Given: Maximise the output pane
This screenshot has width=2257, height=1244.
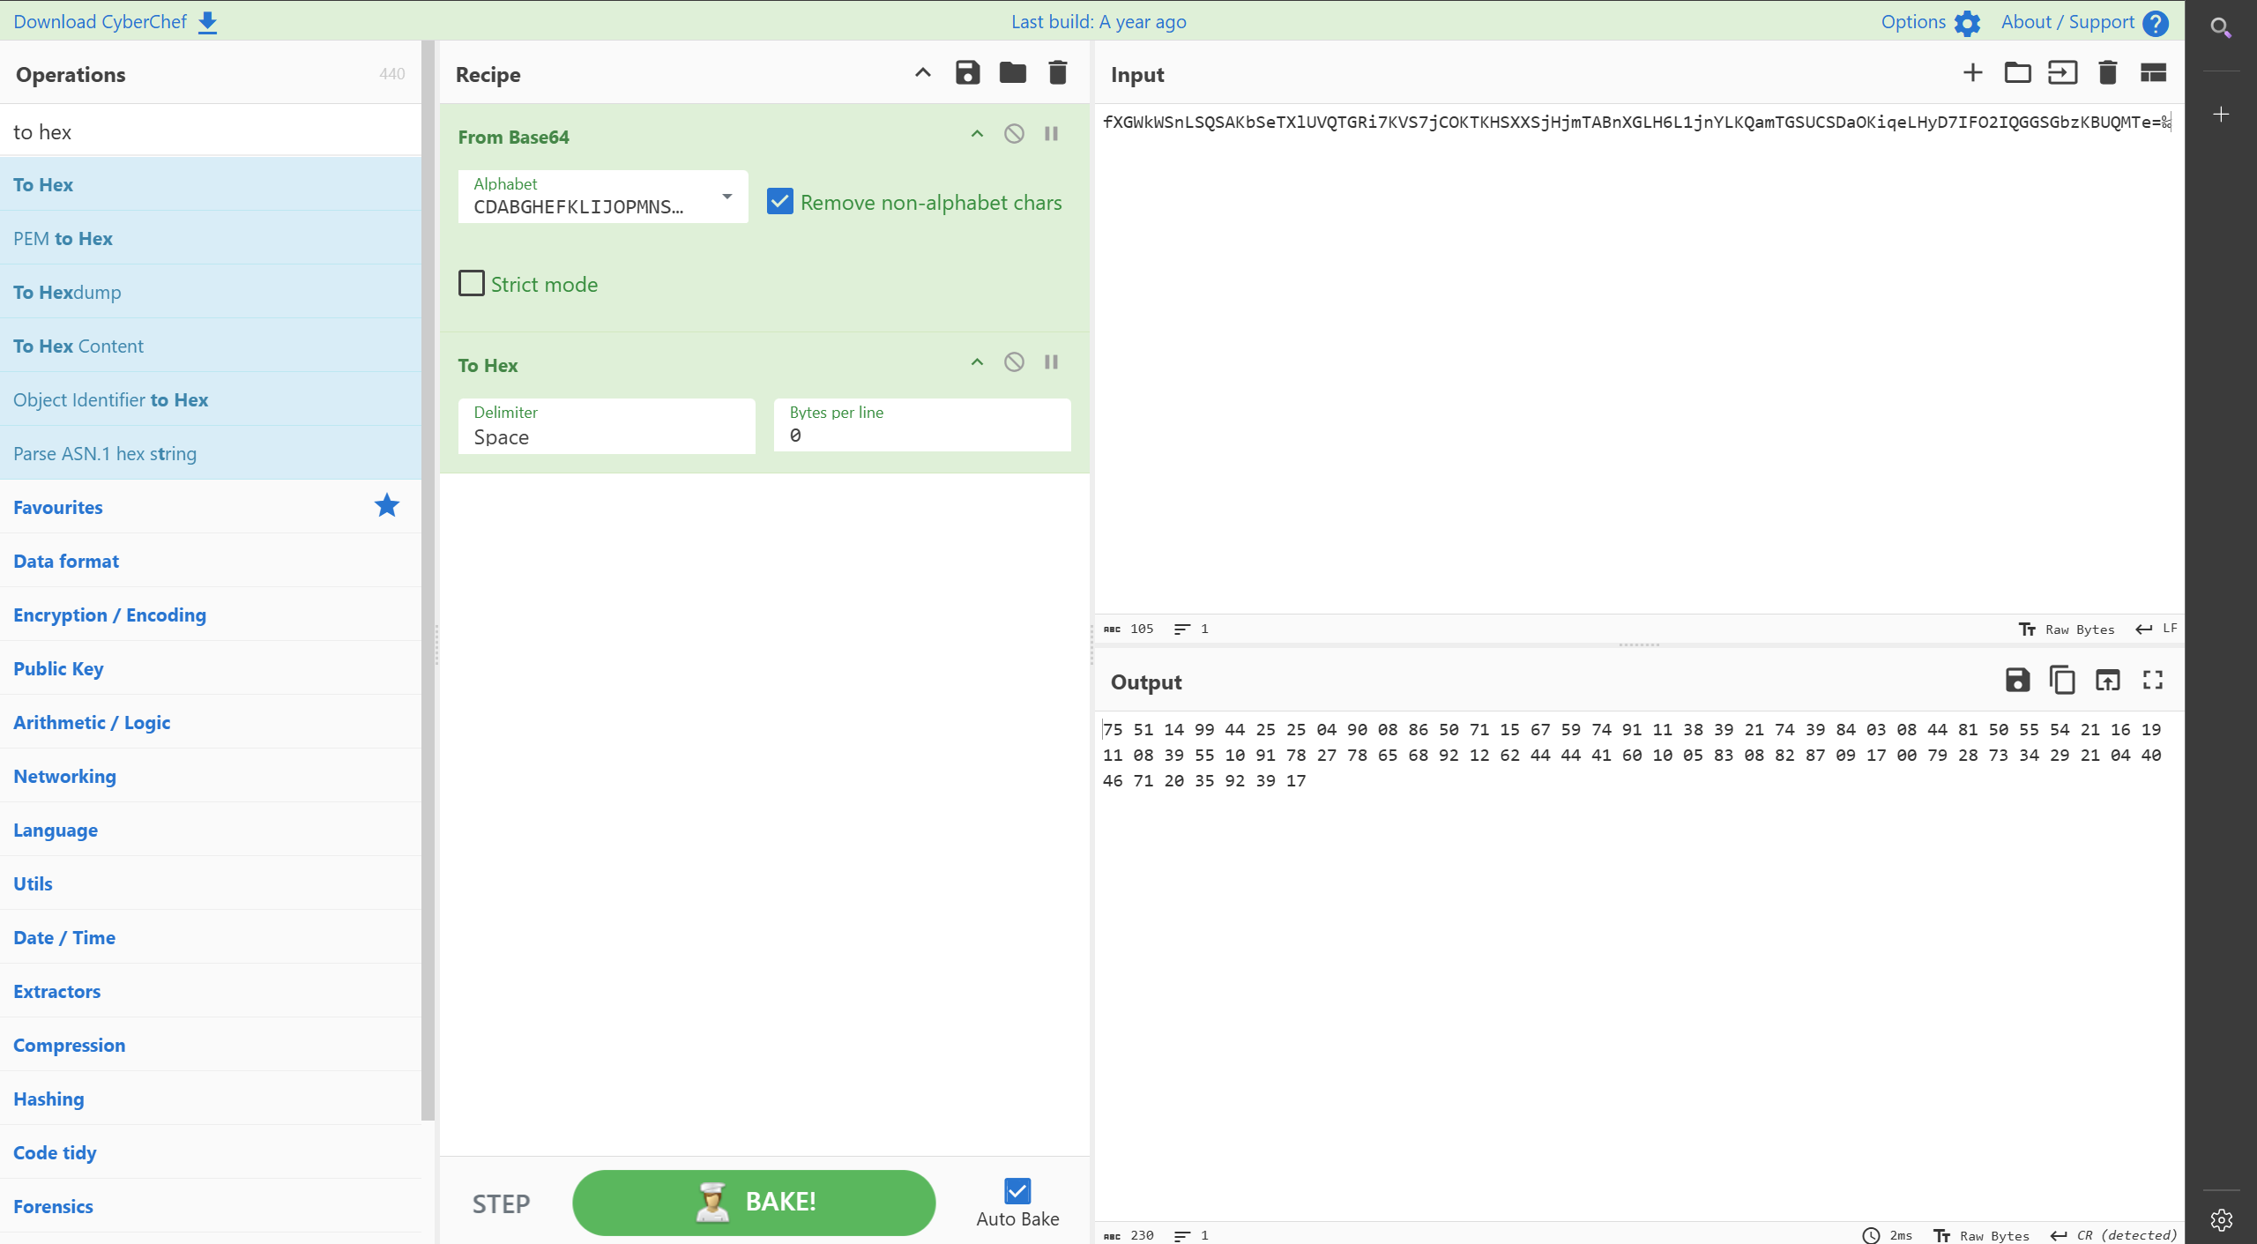Looking at the screenshot, I should click(2152, 681).
